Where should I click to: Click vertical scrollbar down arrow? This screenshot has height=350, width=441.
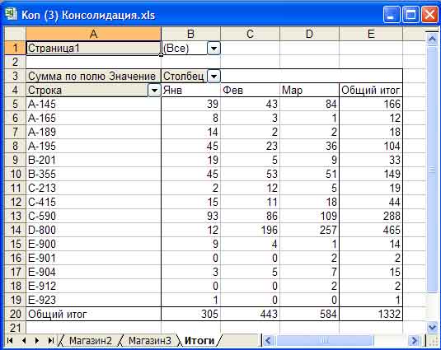click(x=432, y=327)
